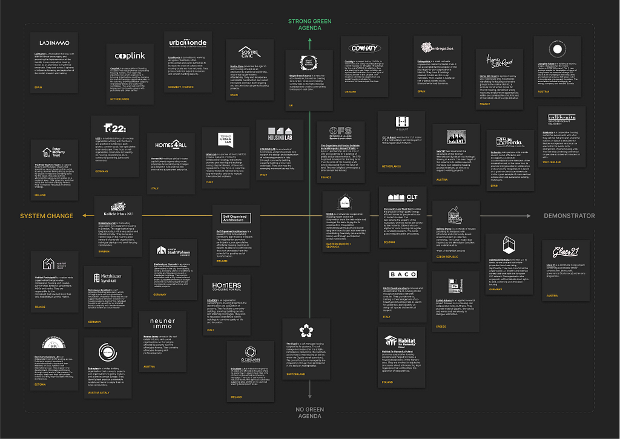Viewport: 620px width, 439px height.
Task: Click the LaDinamo logo
Action: pos(54,43)
